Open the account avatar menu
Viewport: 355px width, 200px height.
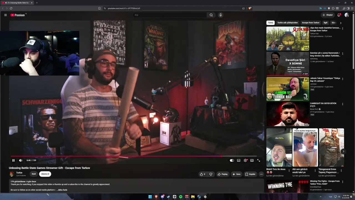point(347,15)
